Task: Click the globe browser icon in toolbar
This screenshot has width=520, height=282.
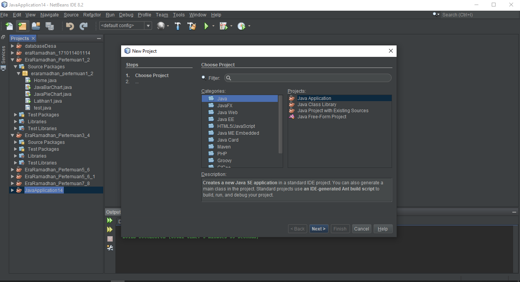Action: coord(161,26)
